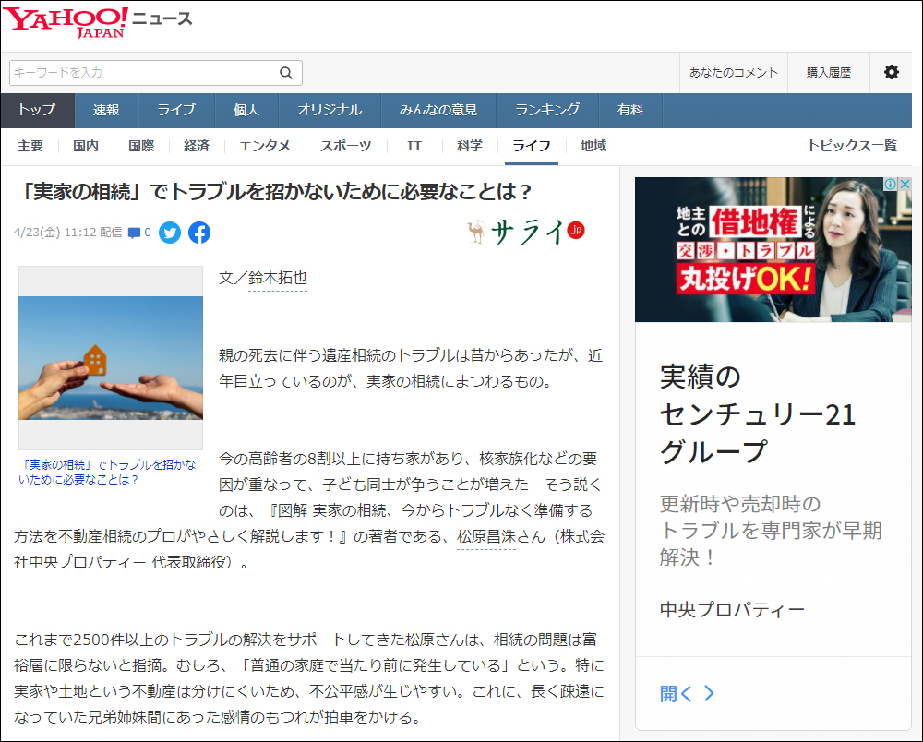Screen dimensions: 923x742
Task: Click the 開く link in ad
Action: (687, 693)
